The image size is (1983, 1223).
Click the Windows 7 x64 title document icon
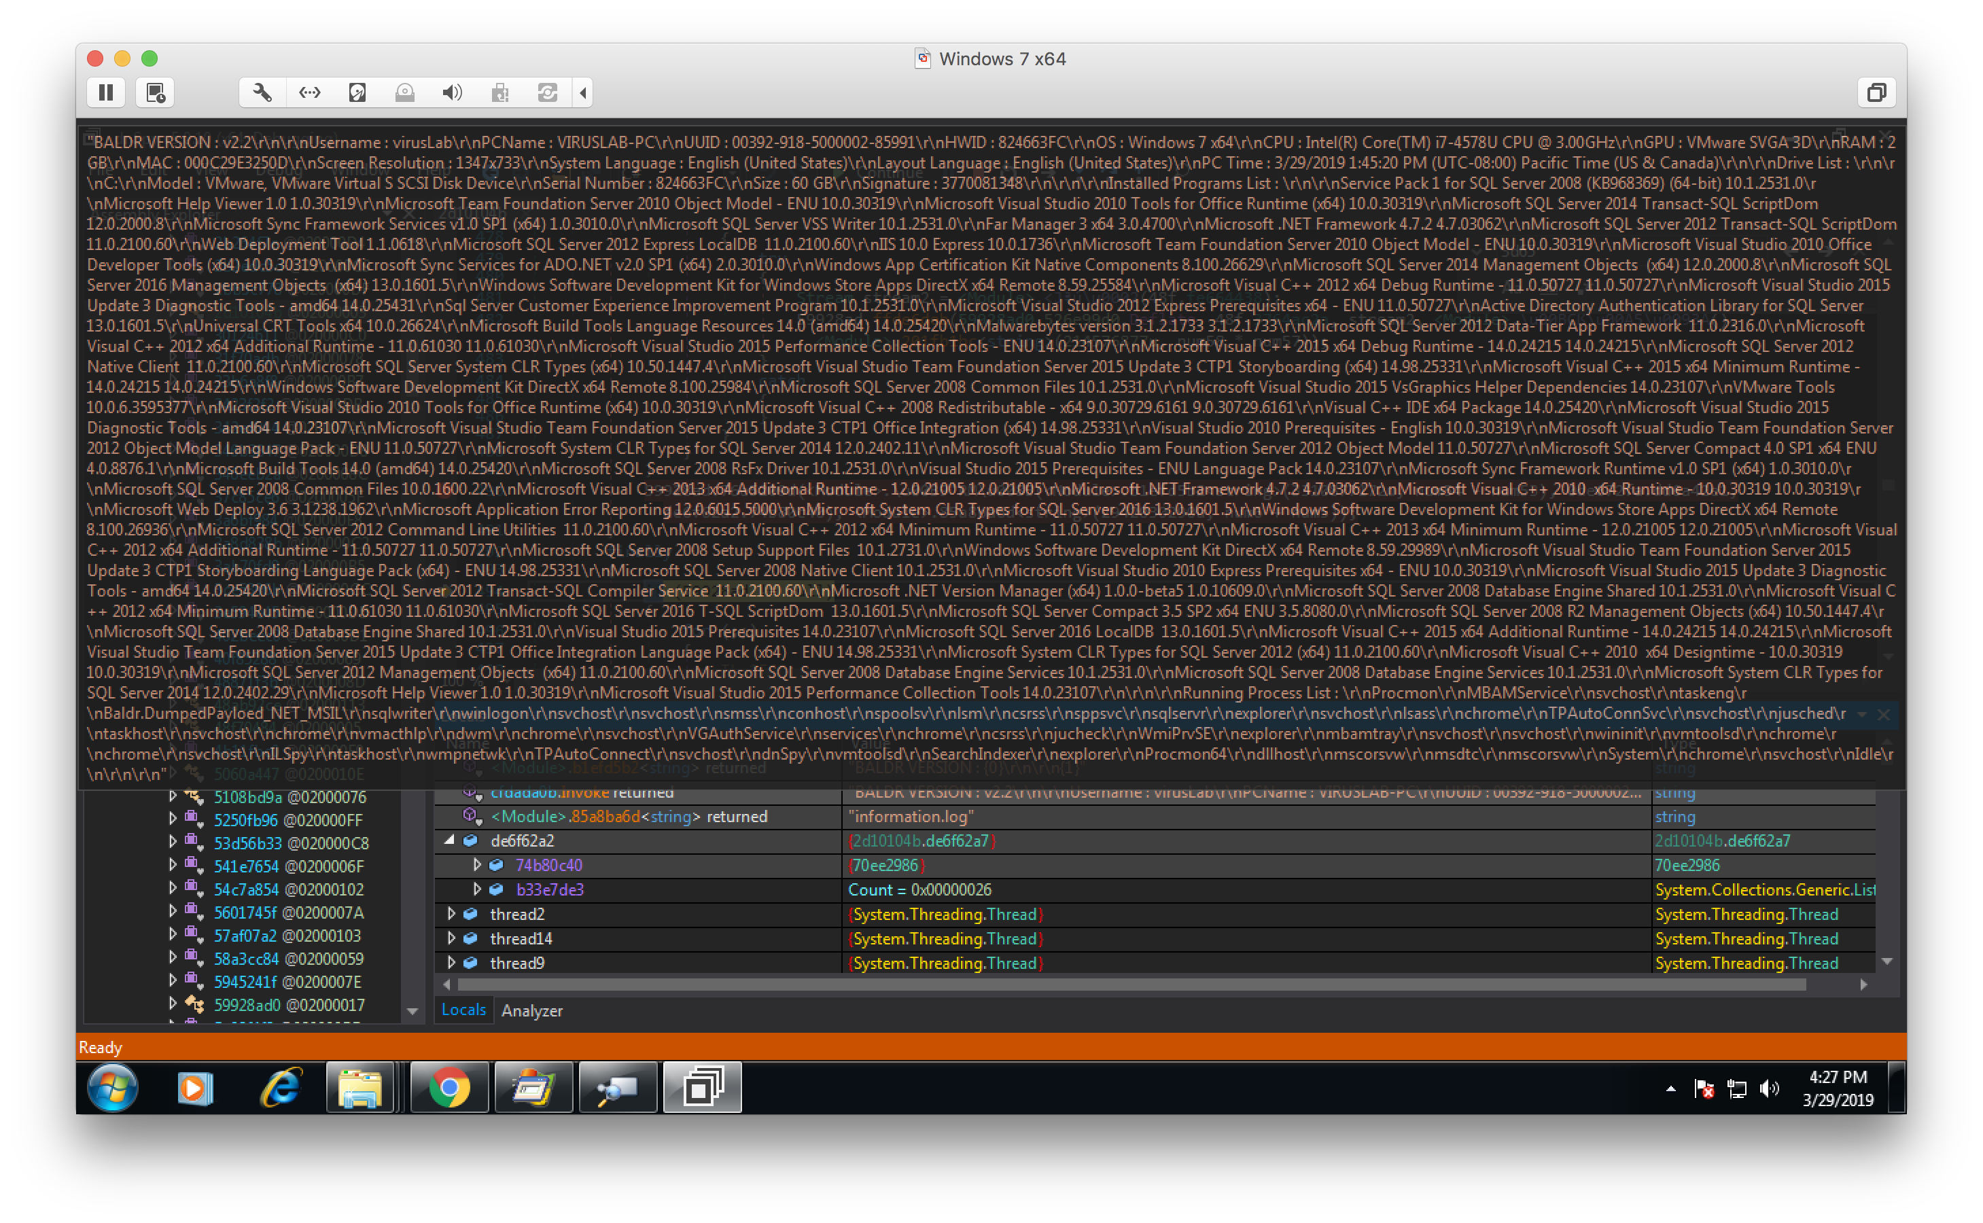(x=922, y=58)
